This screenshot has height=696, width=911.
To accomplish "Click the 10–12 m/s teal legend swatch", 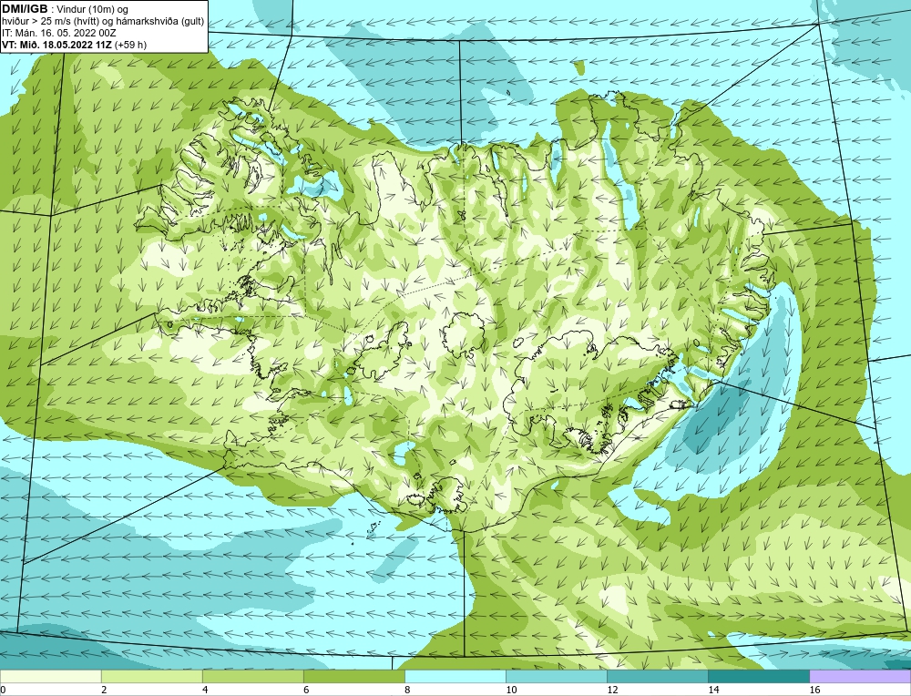I will coord(556,677).
